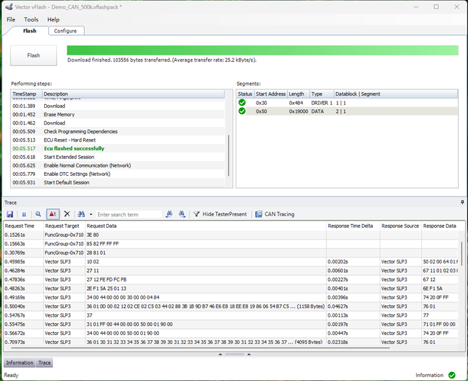Select the 'ECU Reset - Hard Reset' step
Image resolution: width=468 pixels, height=381 pixels.
coord(118,140)
